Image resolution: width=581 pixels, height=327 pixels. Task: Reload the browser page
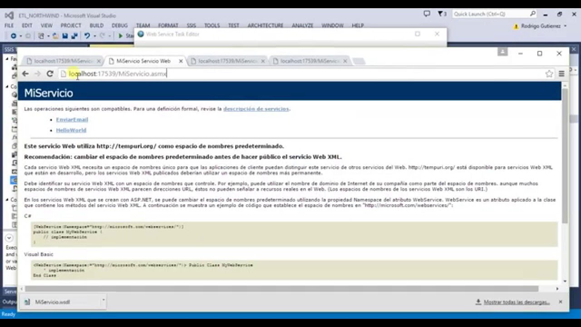pos(50,74)
